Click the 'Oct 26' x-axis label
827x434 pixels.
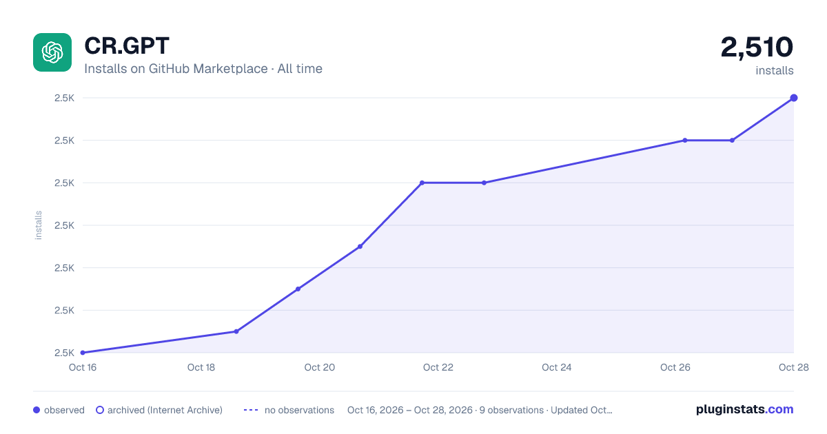(x=675, y=367)
